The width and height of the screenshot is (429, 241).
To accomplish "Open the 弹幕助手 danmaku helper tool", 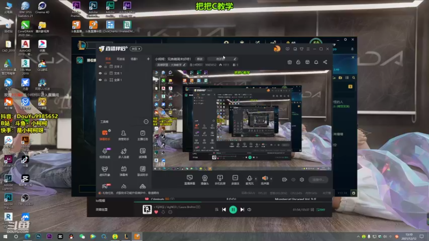I will [105, 135].
